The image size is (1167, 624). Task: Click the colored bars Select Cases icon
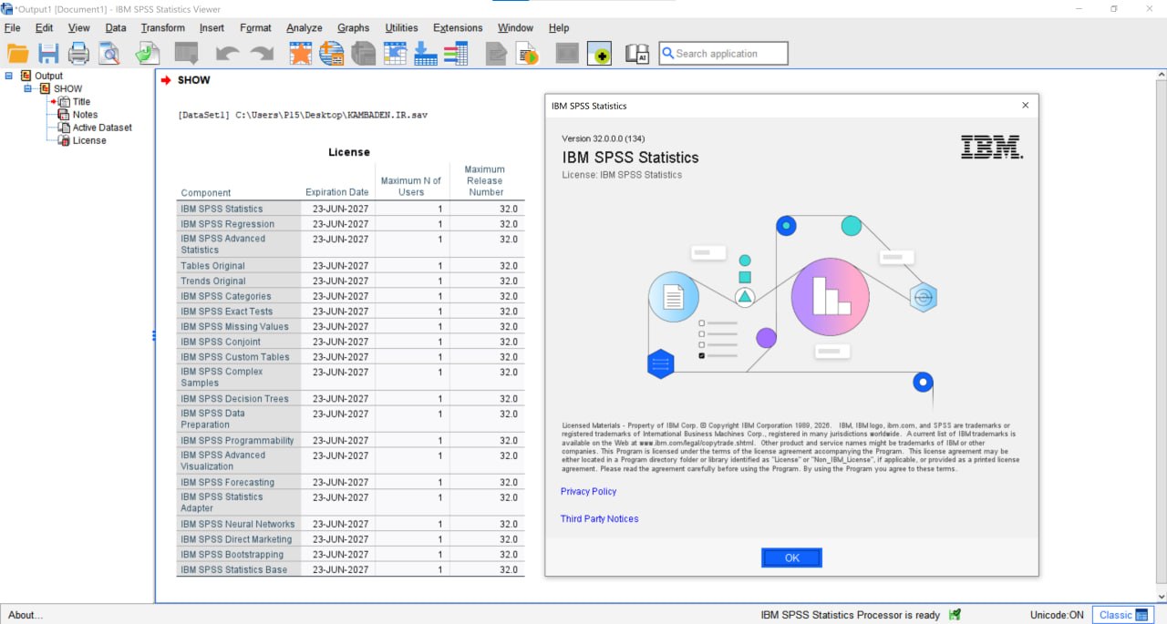tap(456, 54)
